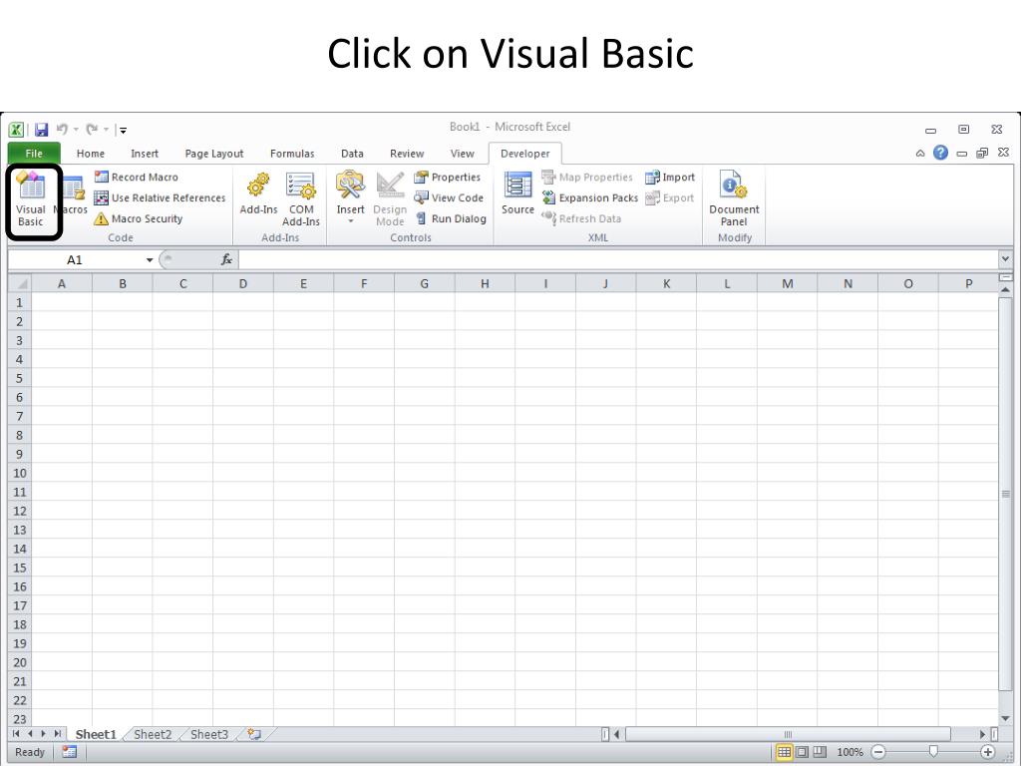Go to the last sheet tab
Image resolution: width=1021 pixels, height=766 pixels.
(57, 734)
